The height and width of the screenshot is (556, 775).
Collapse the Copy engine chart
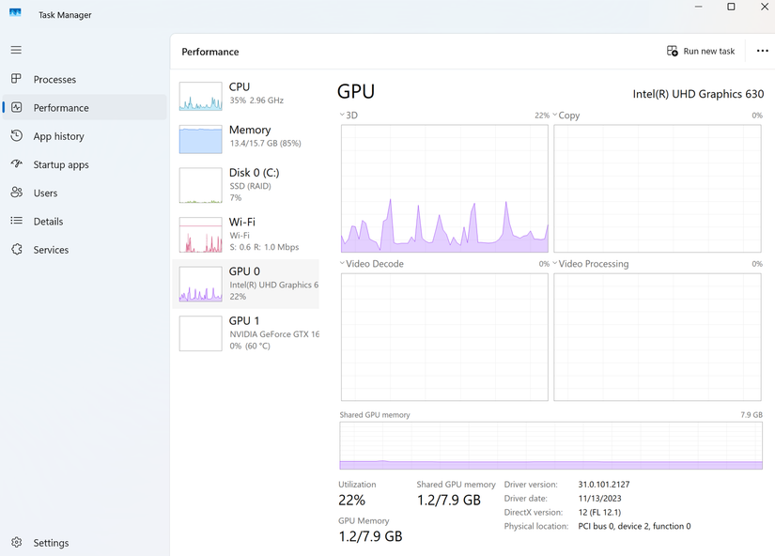[555, 115]
